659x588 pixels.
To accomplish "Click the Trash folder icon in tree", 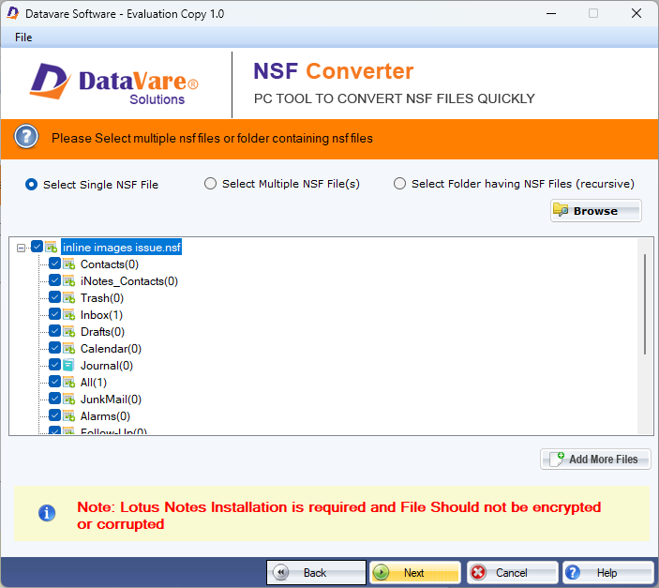I will point(69,298).
